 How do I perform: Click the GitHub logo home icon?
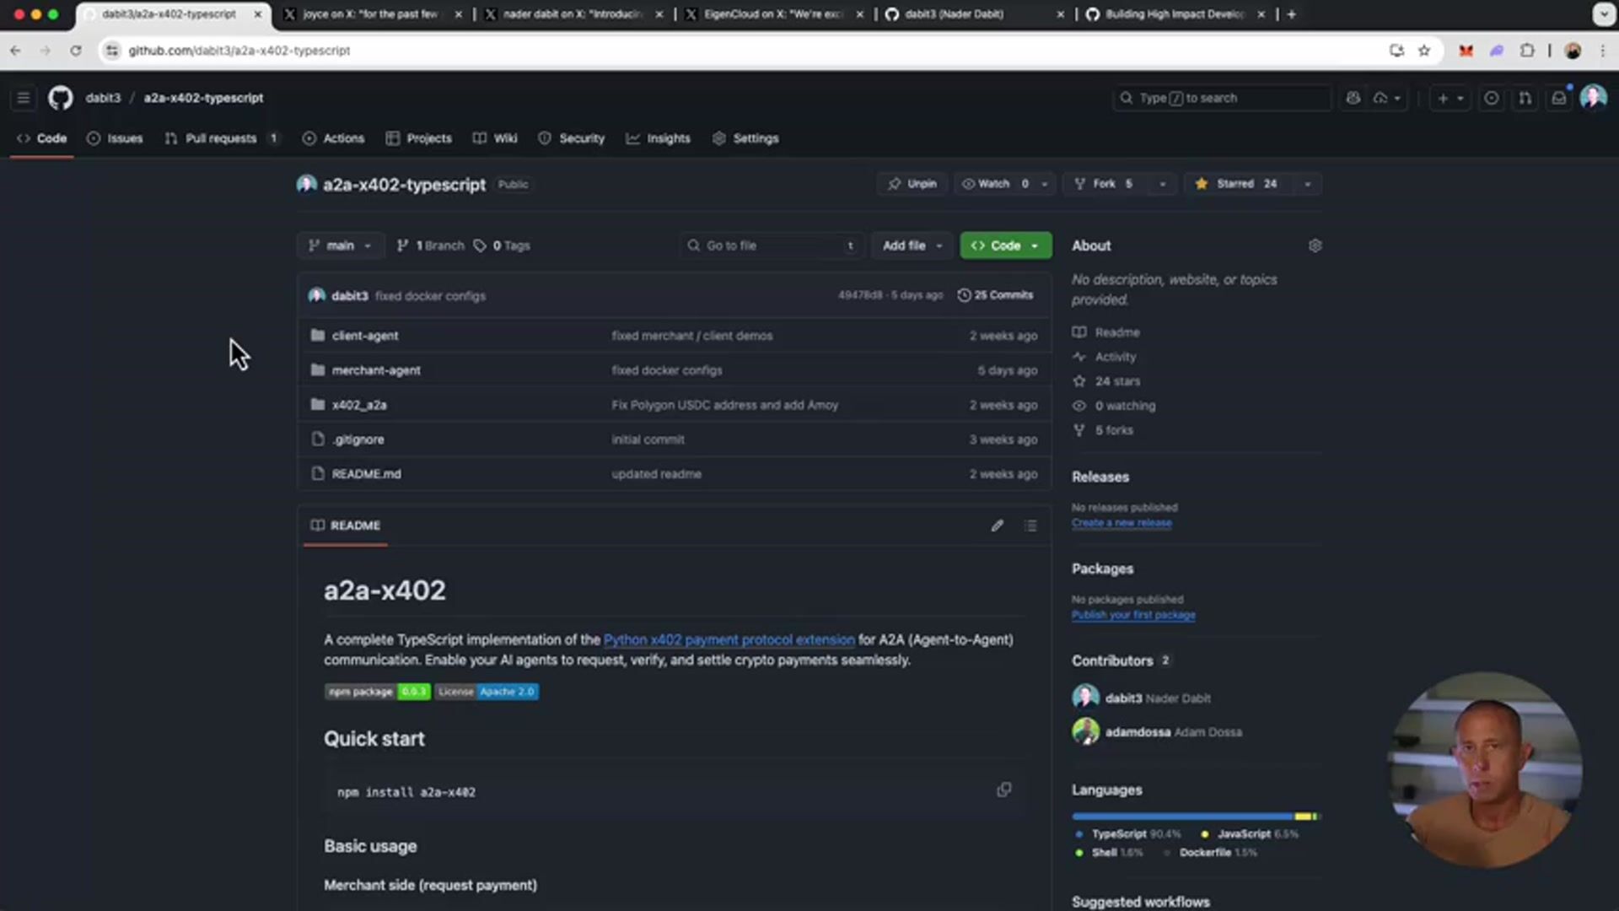(x=60, y=98)
